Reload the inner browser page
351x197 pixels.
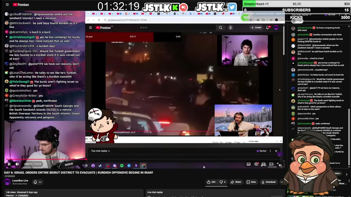coord(99,20)
